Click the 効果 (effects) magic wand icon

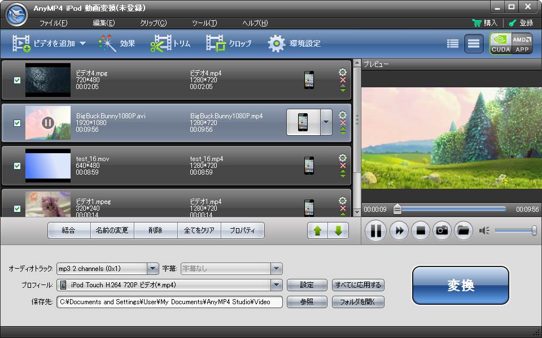tap(117, 43)
